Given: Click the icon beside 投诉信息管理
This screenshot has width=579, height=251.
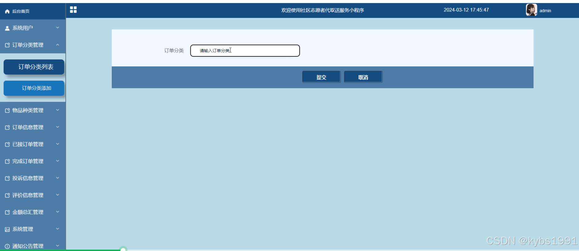Looking at the screenshot, I should click(7, 178).
